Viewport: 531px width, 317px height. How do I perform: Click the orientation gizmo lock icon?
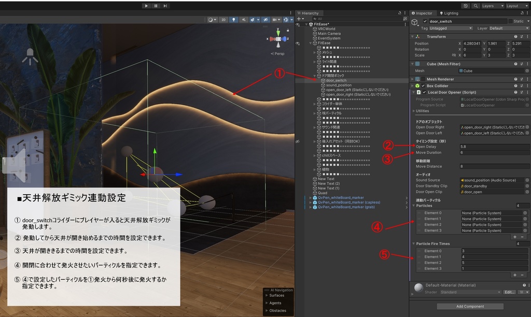click(x=288, y=30)
